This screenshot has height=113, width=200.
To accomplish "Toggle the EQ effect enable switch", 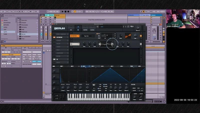I will (x=54, y=59).
